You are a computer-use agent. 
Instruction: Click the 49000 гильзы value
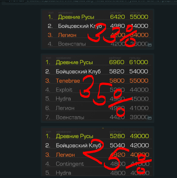click(139, 136)
